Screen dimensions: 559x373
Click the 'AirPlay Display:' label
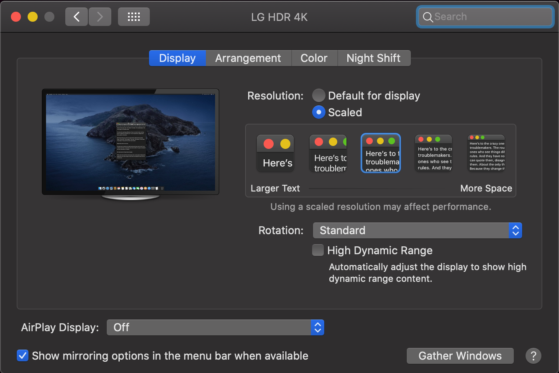pyautogui.click(x=60, y=327)
